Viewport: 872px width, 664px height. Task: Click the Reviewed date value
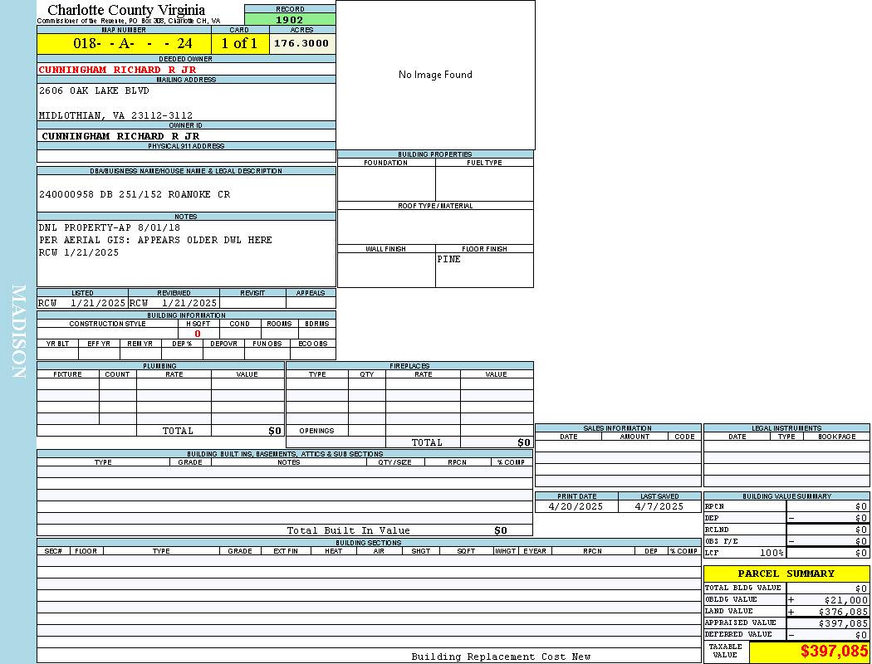174,303
